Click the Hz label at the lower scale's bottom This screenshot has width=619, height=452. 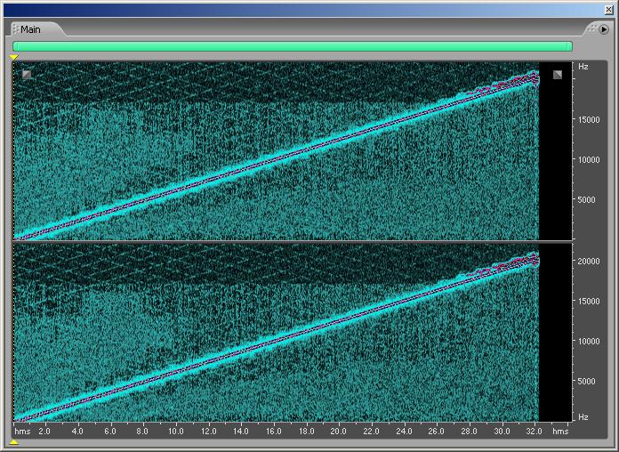583,416
